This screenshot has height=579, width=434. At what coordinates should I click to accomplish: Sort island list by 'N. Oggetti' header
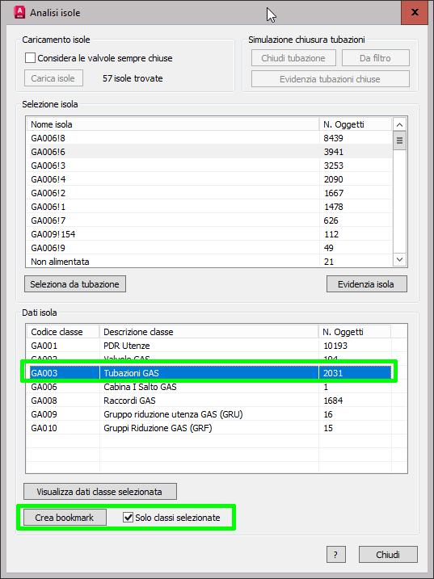(x=356, y=124)
